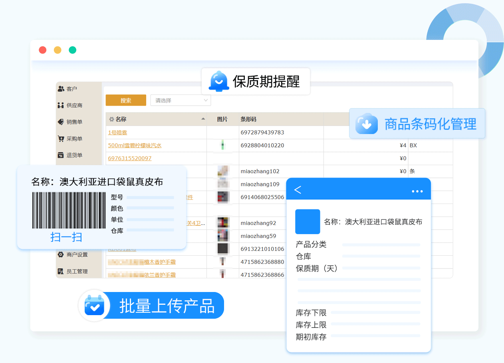The height and width of the screenshot is (363, 504).
Task: Tap the back arrow in the mobile panel
Action: click(298, 190)
